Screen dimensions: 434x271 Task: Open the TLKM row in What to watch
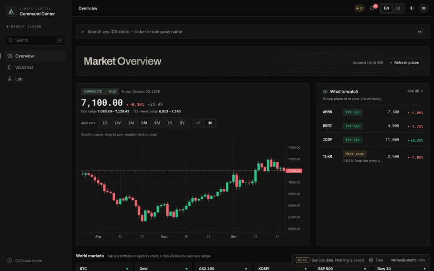[x=373, y=157]
